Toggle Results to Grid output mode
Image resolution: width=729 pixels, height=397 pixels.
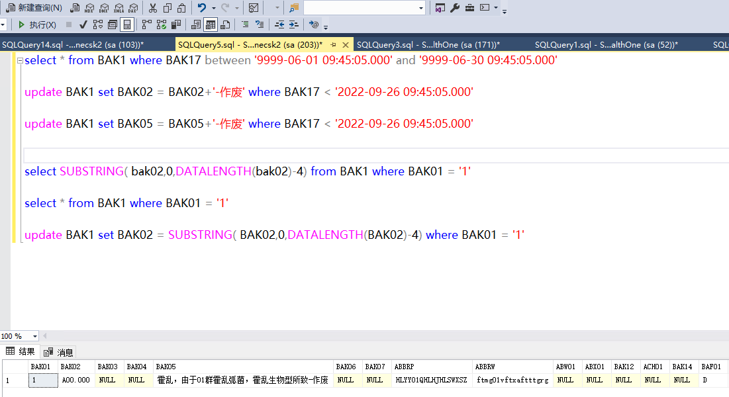(x=209, y=24)
